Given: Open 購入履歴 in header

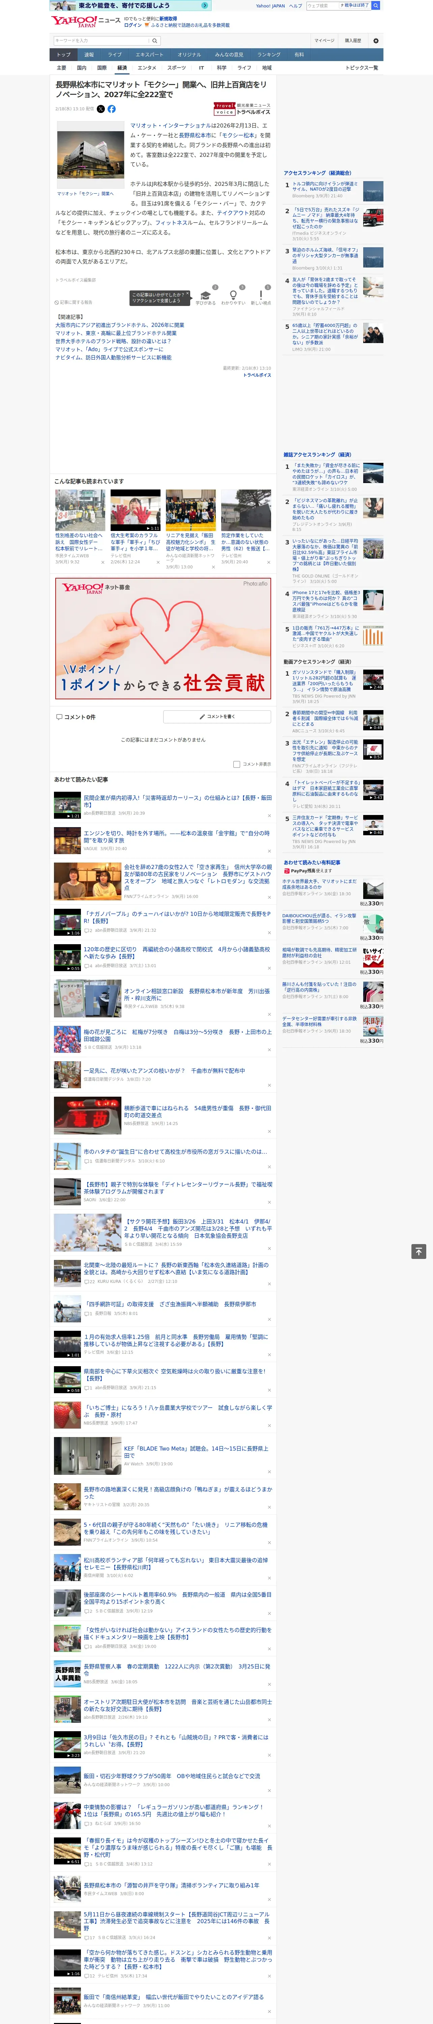Looking at the screenshot, I should click(x=353, y=40).
